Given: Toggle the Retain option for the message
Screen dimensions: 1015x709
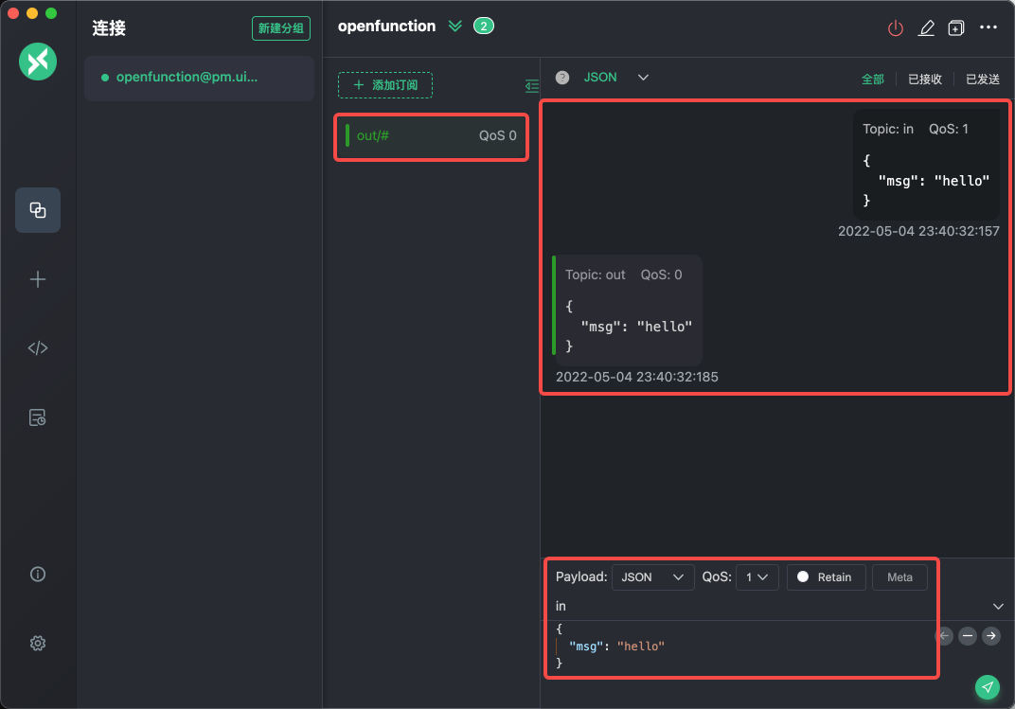Looking at the screenshot, I should [825, 576].
